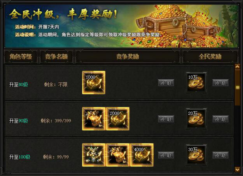Screen dimensions: 243x176
Task: Claim the 30万 gold all-player reward
Action: tap(220, 155)
